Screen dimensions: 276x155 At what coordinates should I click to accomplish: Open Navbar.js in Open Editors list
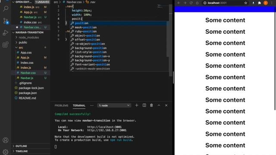[31, 17]
